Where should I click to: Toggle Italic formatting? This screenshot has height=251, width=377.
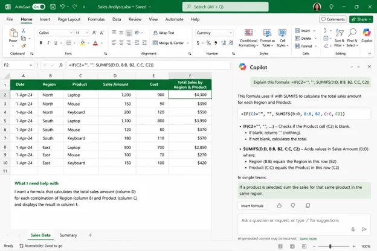click(x=48, y=43)
